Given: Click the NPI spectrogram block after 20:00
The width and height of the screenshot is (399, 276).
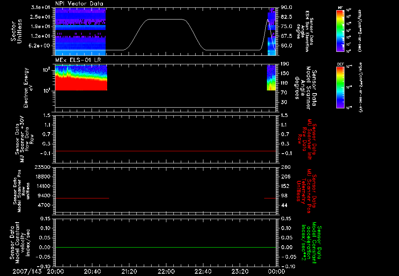Looking at the screenshot, I should click(80, 31).
